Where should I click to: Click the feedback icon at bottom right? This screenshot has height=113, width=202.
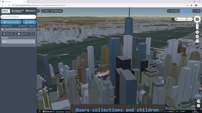[199, 101]
